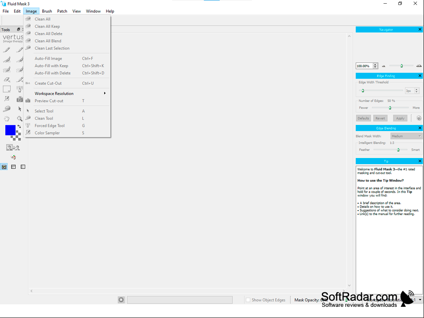Screen dimensions: 424x318
Task: Select the magnifier Zoom tool
Action: 19,118
